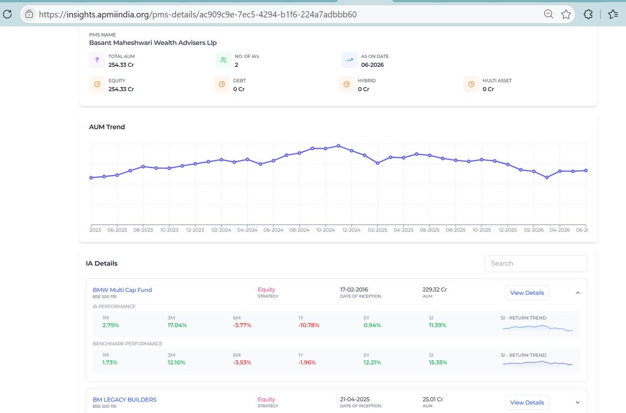Select the IA 3M return 17.04%

coord(177,325)
